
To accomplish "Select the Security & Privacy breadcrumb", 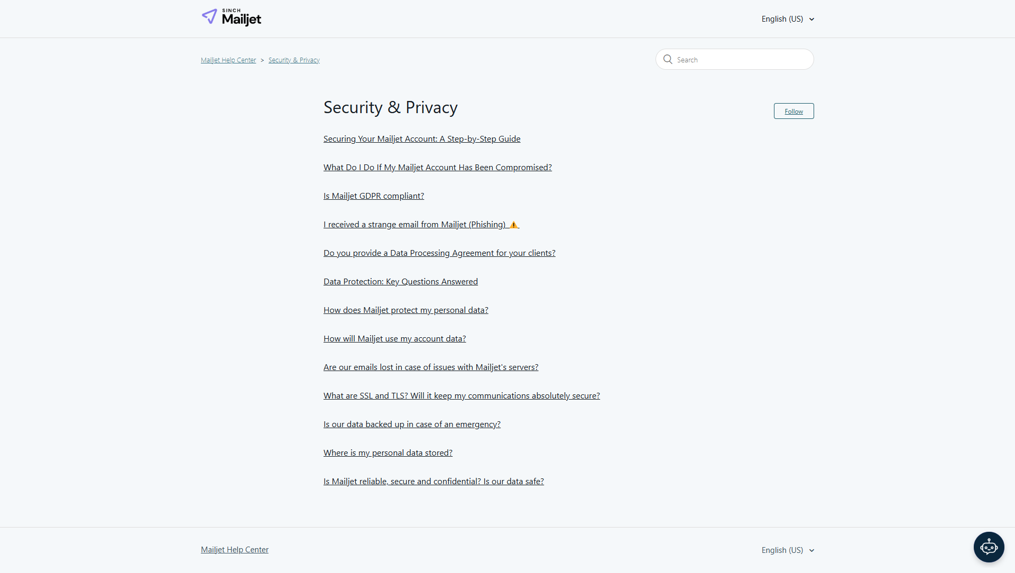I will [x=294, y=60].
